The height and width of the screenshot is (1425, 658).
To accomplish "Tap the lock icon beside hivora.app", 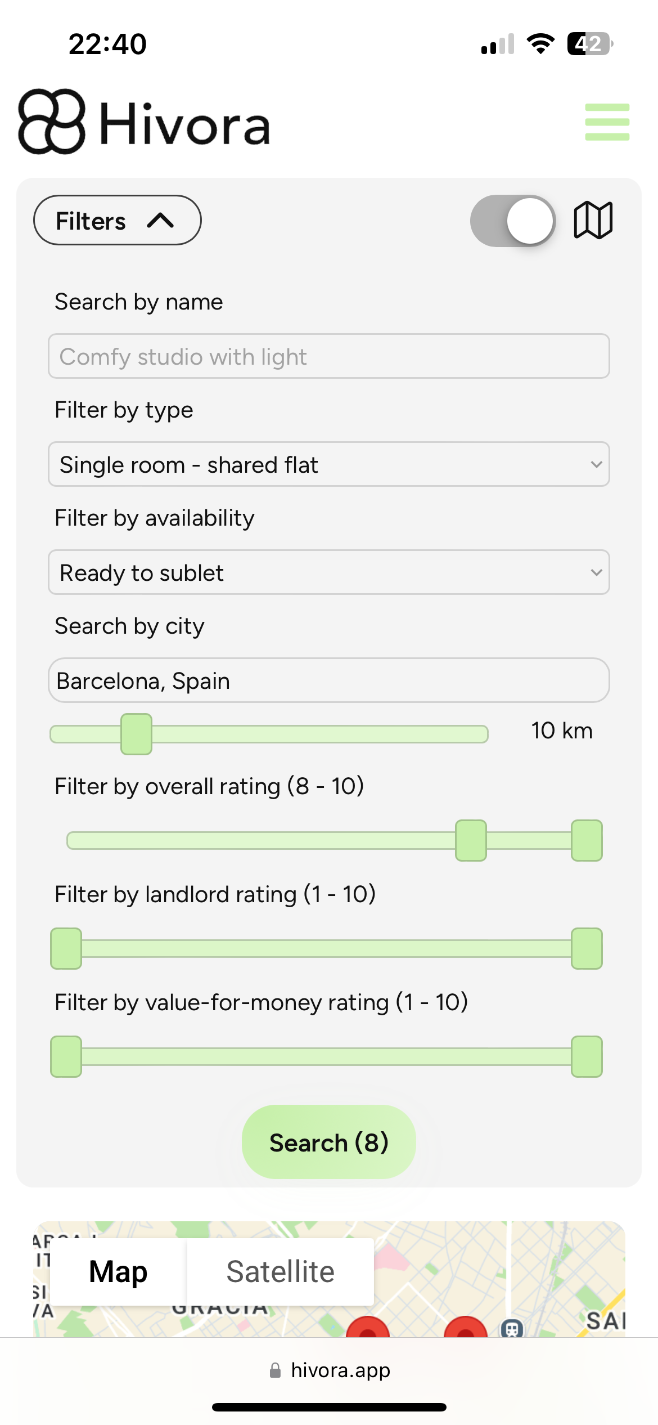I will point(275,1370).
